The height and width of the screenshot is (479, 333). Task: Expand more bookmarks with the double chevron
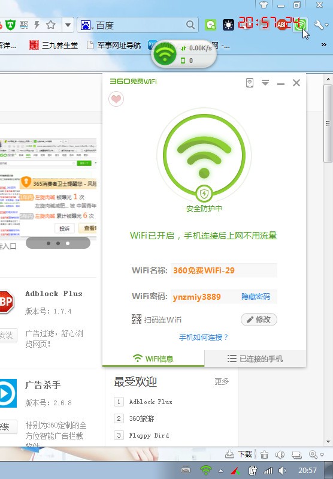pyautogui.click(x=324, y=45)
